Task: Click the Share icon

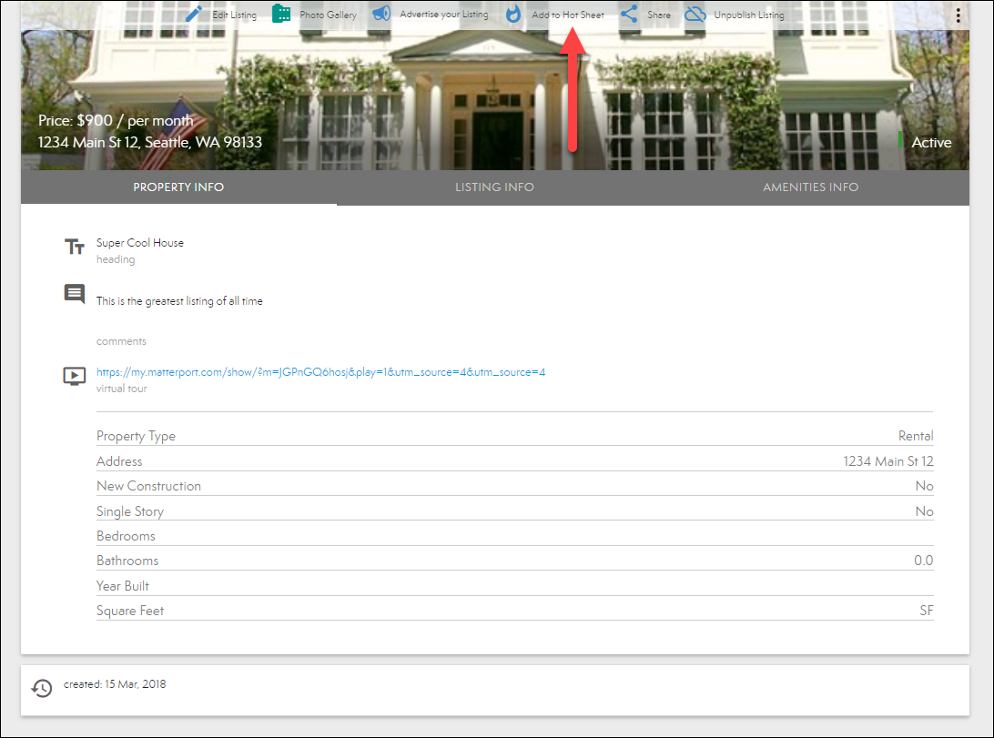Action: 629,15
